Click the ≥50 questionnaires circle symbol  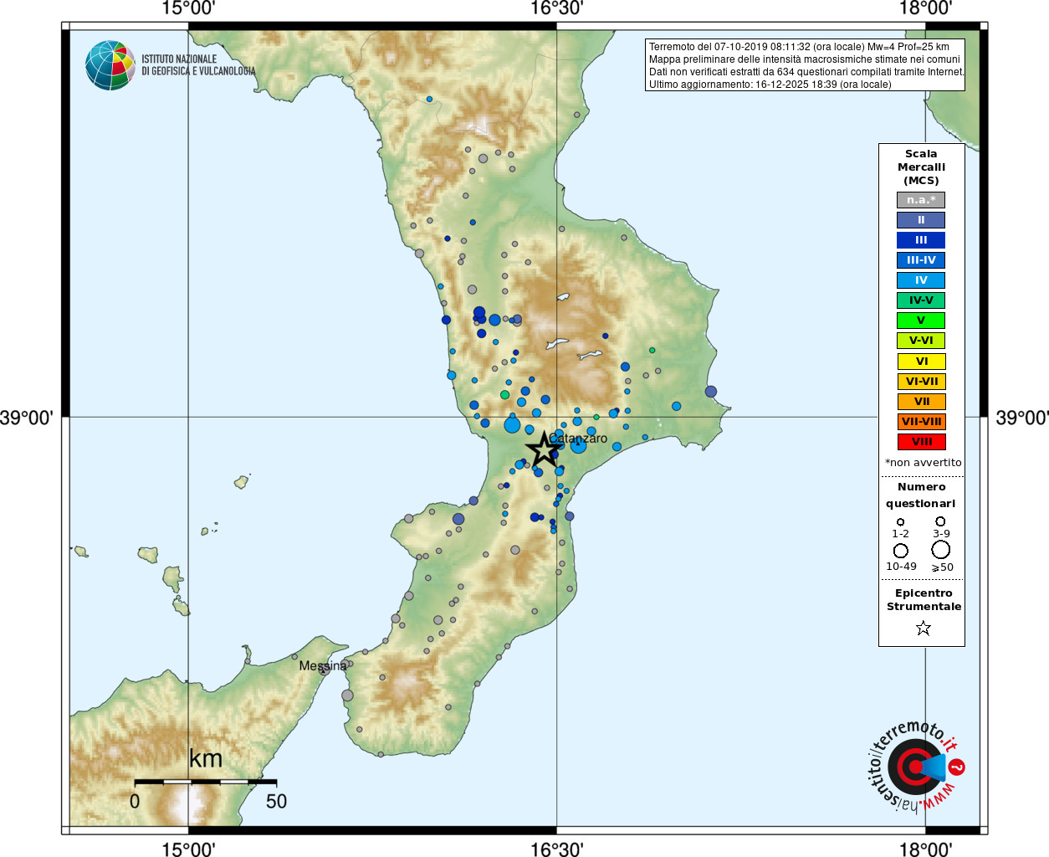click(941, 550)
